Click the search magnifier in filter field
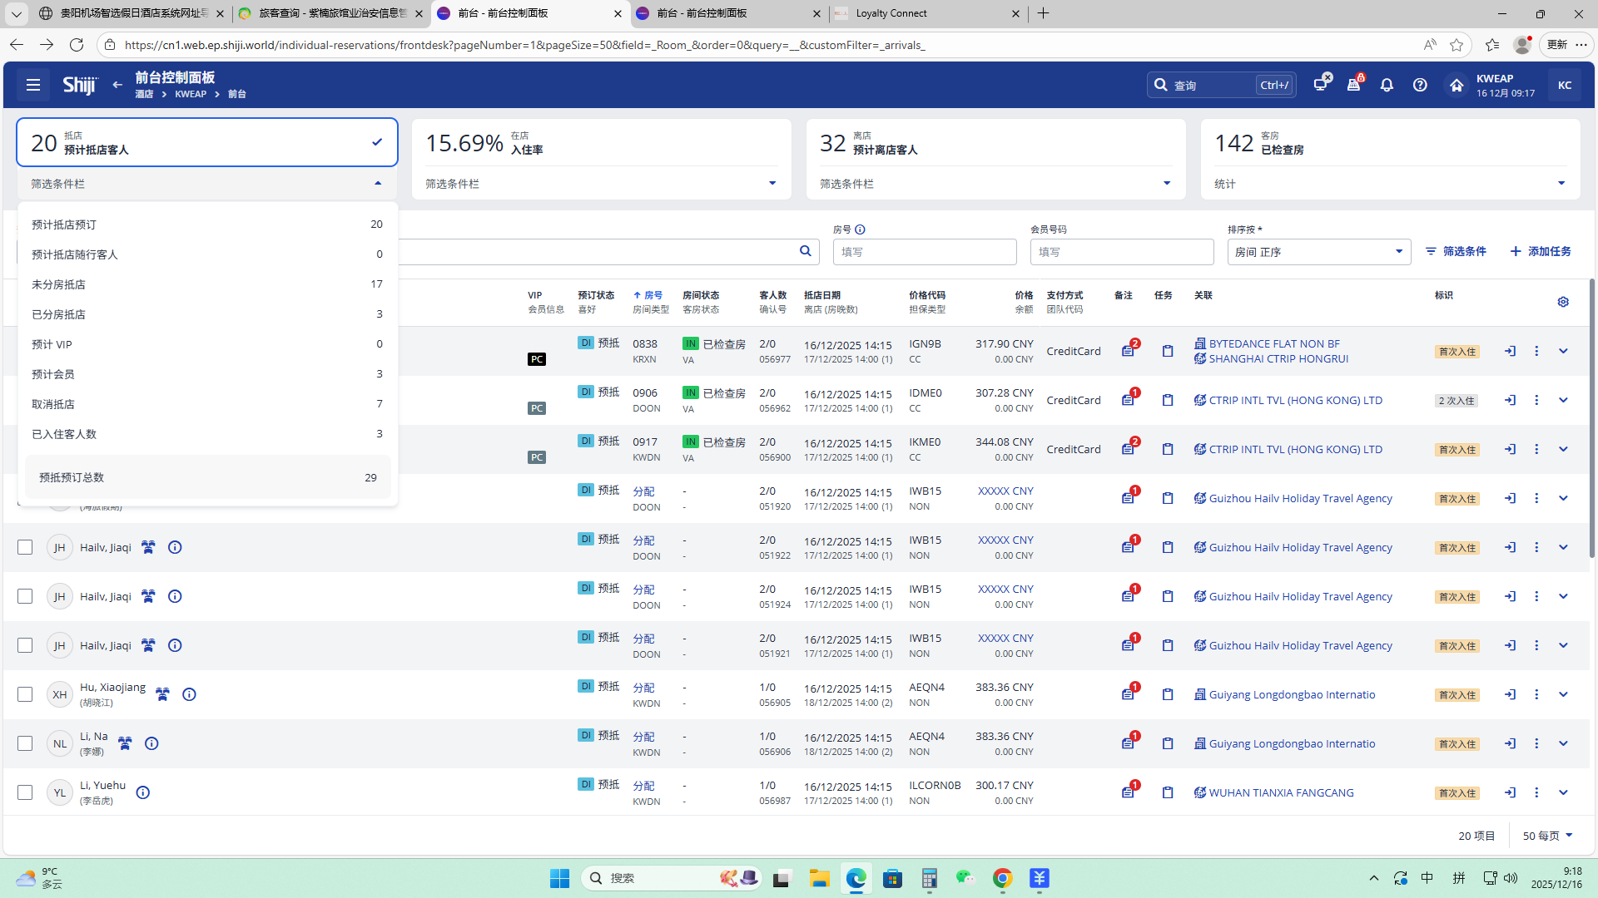 click(x=805, y=251)
